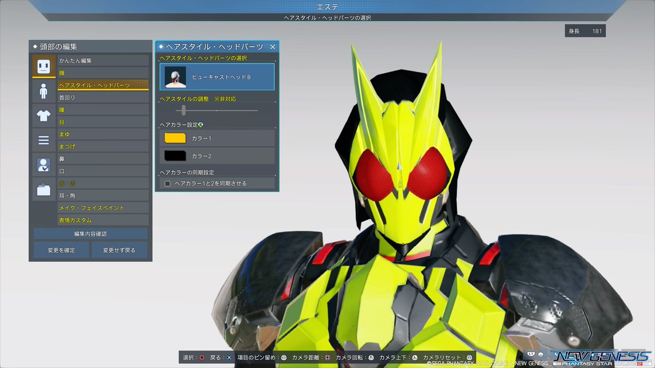
Task: Open the ヒューキャストヘッドB head part selector
Action: point(217,77)
